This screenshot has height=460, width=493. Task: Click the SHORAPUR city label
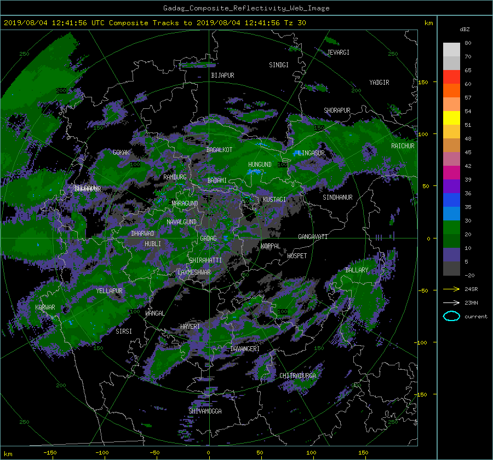coord(337,110)
